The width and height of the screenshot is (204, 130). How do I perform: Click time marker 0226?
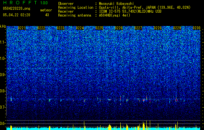(119, 28)
